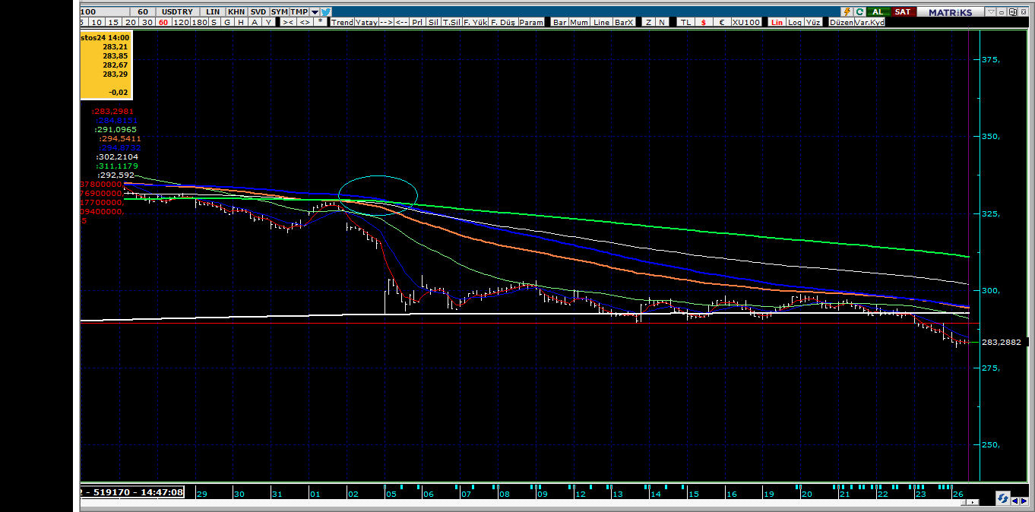
Task: Select the S period button
Action: point(214,23)
